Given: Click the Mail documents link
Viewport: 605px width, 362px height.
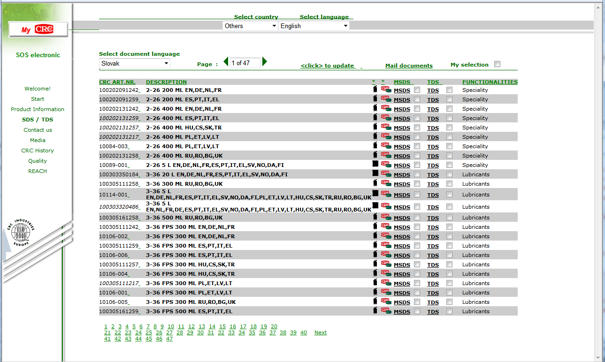Looking at the screenshot, I should coord(409,66).
